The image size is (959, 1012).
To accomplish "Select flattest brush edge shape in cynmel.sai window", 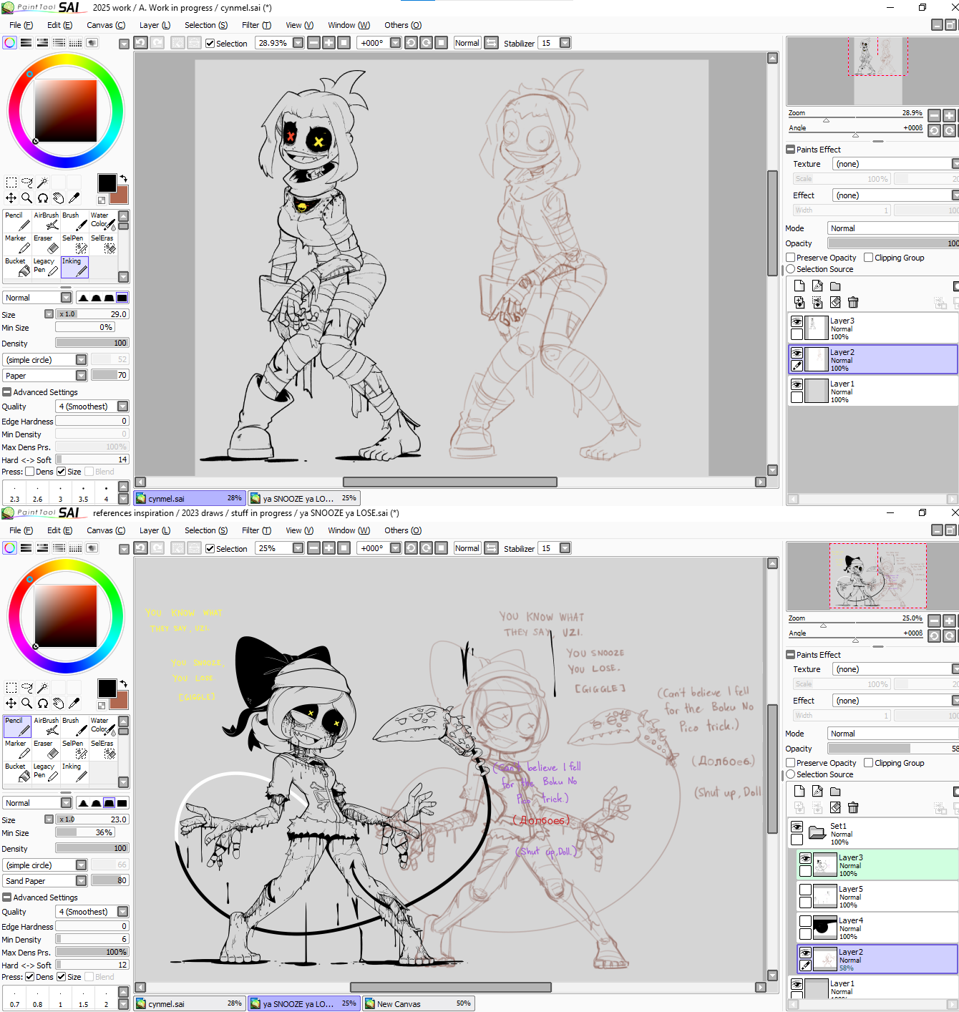I will [x=122, y=298].
